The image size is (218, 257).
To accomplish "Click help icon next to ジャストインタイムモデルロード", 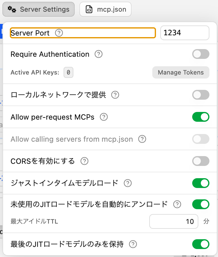I will tap(127, 183).
